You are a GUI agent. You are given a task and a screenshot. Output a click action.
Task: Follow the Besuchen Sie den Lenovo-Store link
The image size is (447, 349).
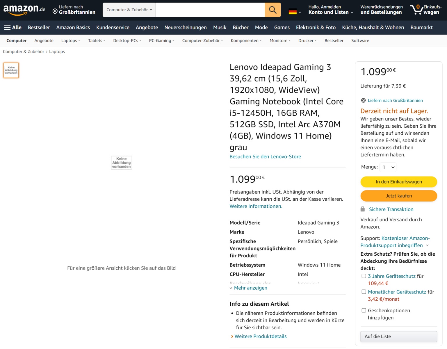point(265,156)
